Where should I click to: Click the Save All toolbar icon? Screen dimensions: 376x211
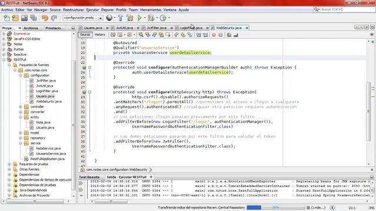pyautogui.click(x=33, y=18)
